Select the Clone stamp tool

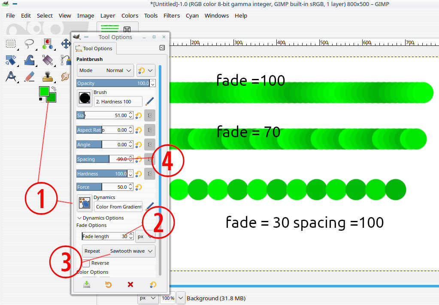[48, 76]
